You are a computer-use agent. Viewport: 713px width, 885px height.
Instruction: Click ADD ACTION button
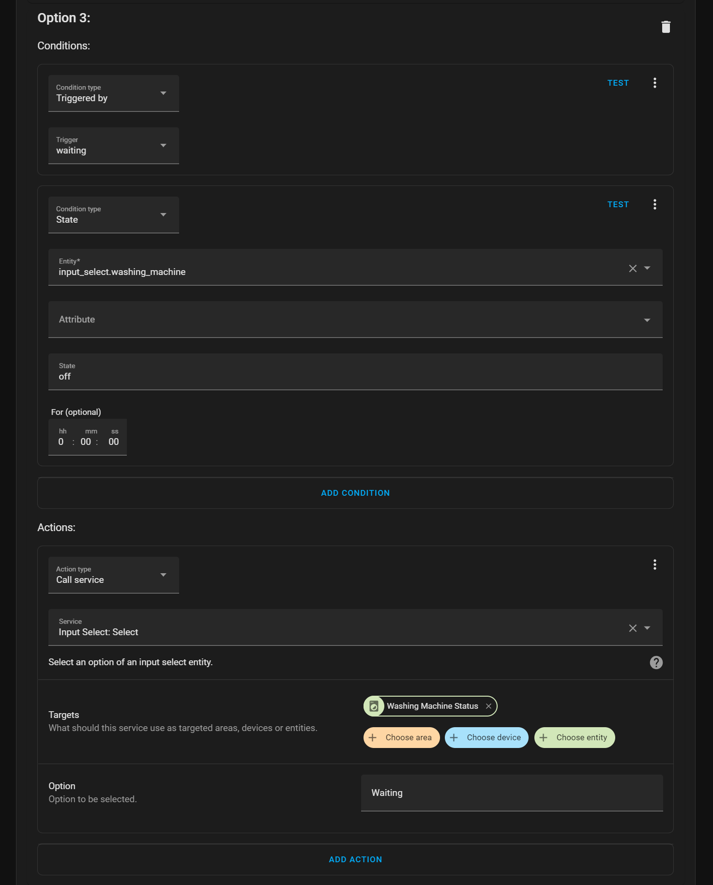[x=355, y=859]
